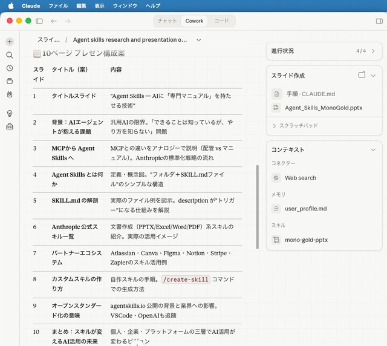Click the MCPから Agent Skills へ title cell
Image resolution: width=387 pixels, height=346 pixels.
[73, 153]
